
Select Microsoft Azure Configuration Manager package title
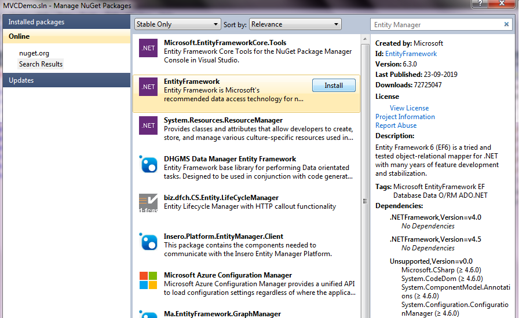tap(228, 275)
